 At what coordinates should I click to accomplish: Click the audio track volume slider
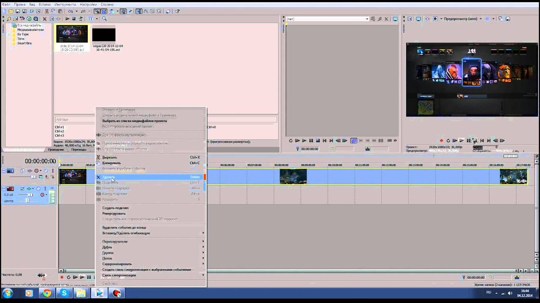point(30,195)
